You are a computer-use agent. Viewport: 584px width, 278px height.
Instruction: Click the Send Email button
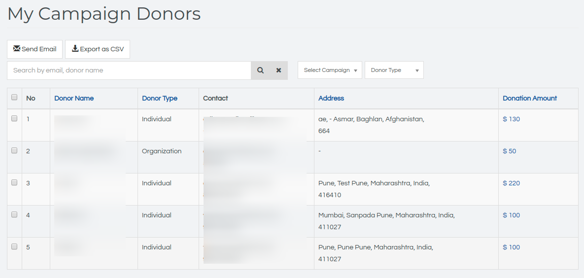(x=34, y=49)
